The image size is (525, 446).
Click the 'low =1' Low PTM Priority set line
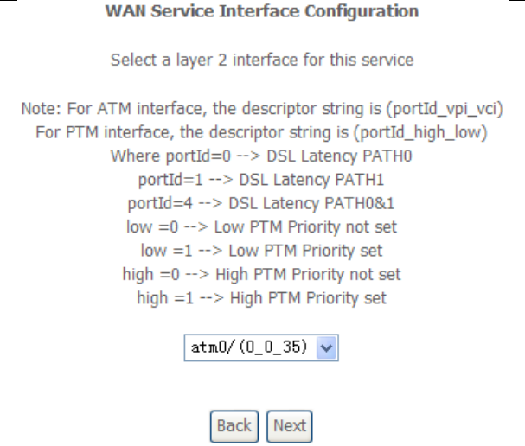click(261, 252)
